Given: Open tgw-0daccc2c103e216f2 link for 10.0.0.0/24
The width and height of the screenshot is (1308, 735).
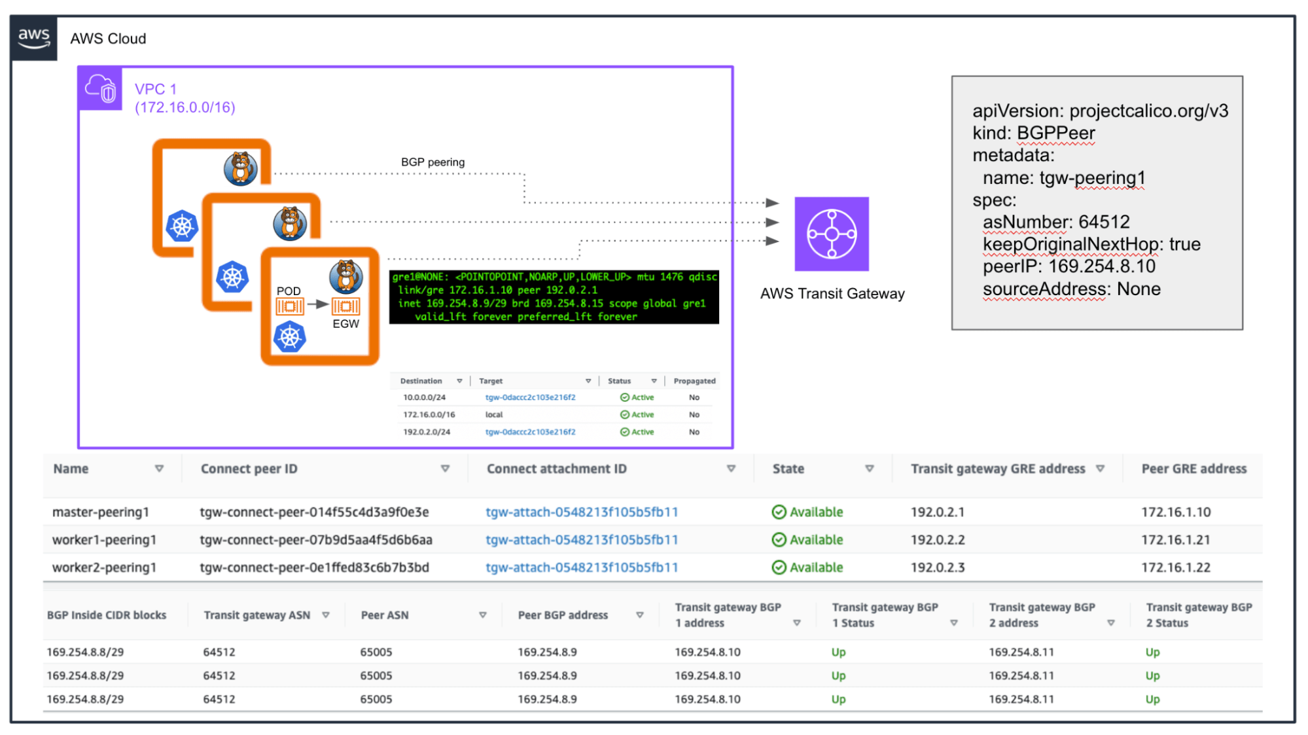Looking at the screenshot, I should [530, 397].
